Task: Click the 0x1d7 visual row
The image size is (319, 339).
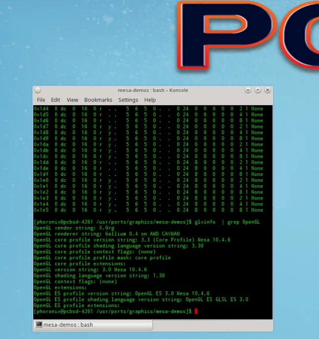Action: (148, 126)
